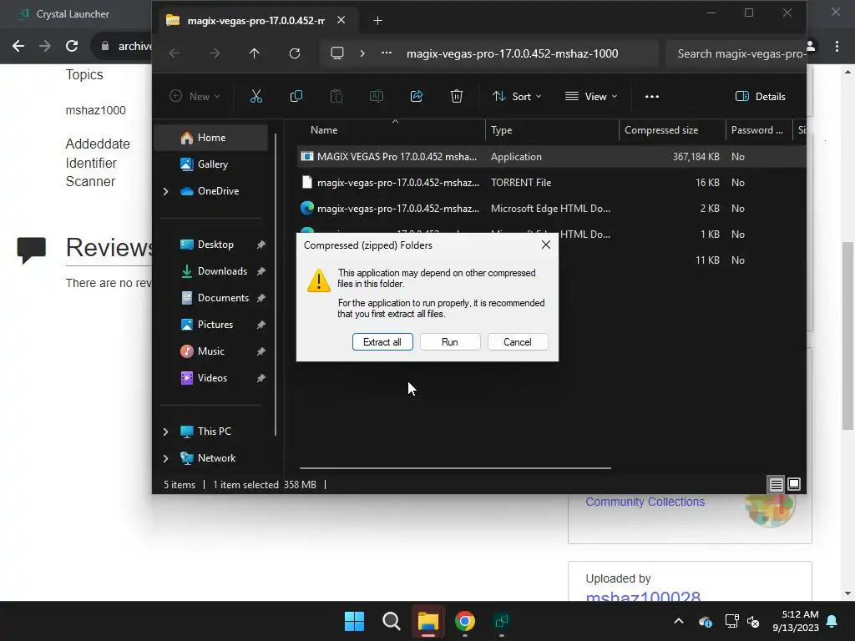Switch to details list view icon

(x=776, y=485)
